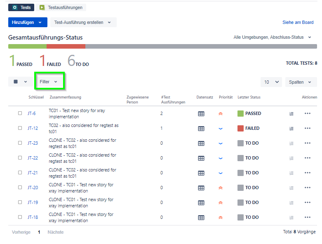Open Alle Umgebungen, Abschluss-Status dropdown
The height and width of the screenshot is (244, 322).
point(272,37)
